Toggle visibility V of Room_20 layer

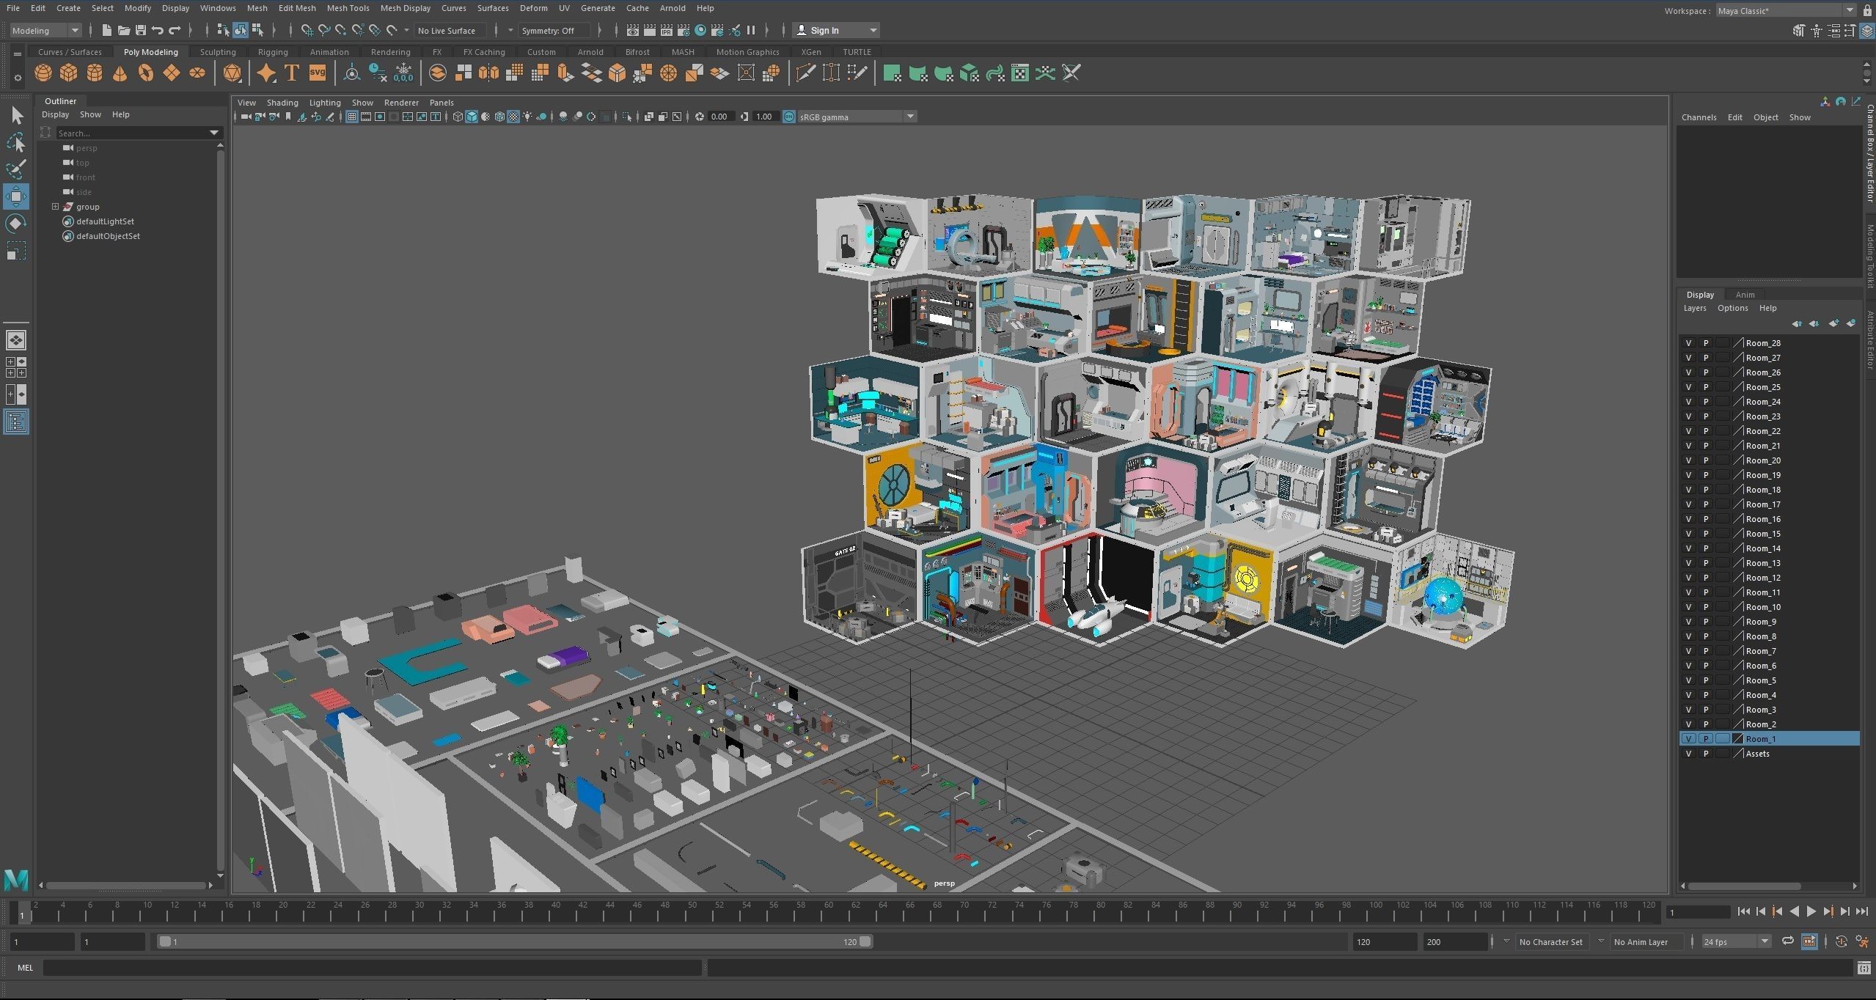tap(1689, 460)
